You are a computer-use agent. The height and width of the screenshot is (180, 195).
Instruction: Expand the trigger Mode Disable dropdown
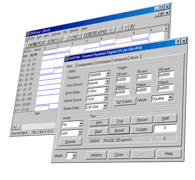pyautogui.click(x=170, y=97)
